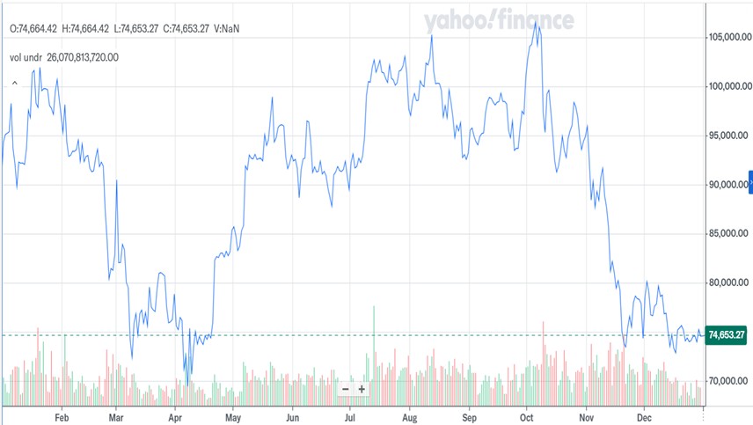
Task: Select the current price tag 74,653.27
Action: 727,335
